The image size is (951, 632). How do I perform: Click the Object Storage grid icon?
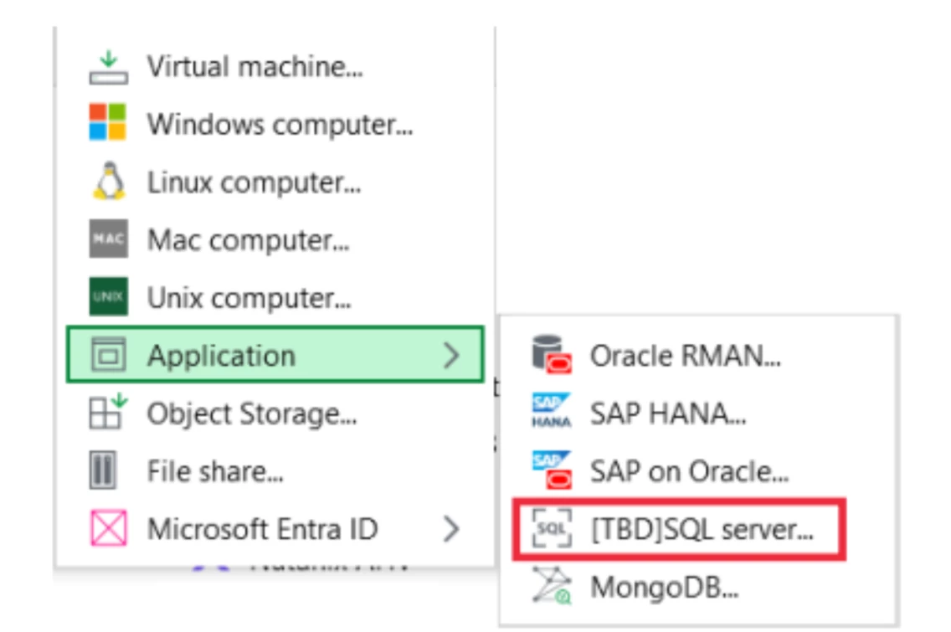[108, 413]
